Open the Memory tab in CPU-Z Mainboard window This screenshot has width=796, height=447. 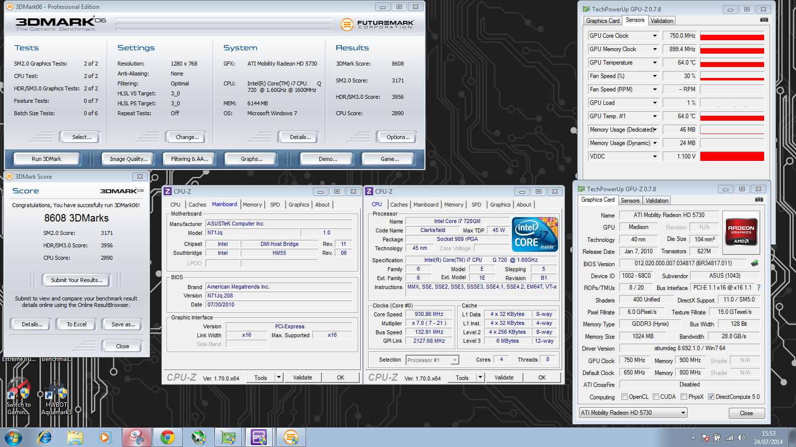point(252,205)
